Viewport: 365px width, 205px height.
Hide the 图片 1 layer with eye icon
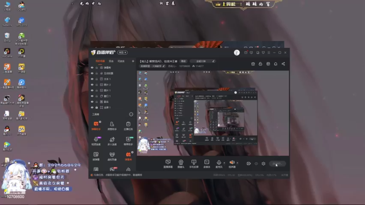[x=92, y=90]
